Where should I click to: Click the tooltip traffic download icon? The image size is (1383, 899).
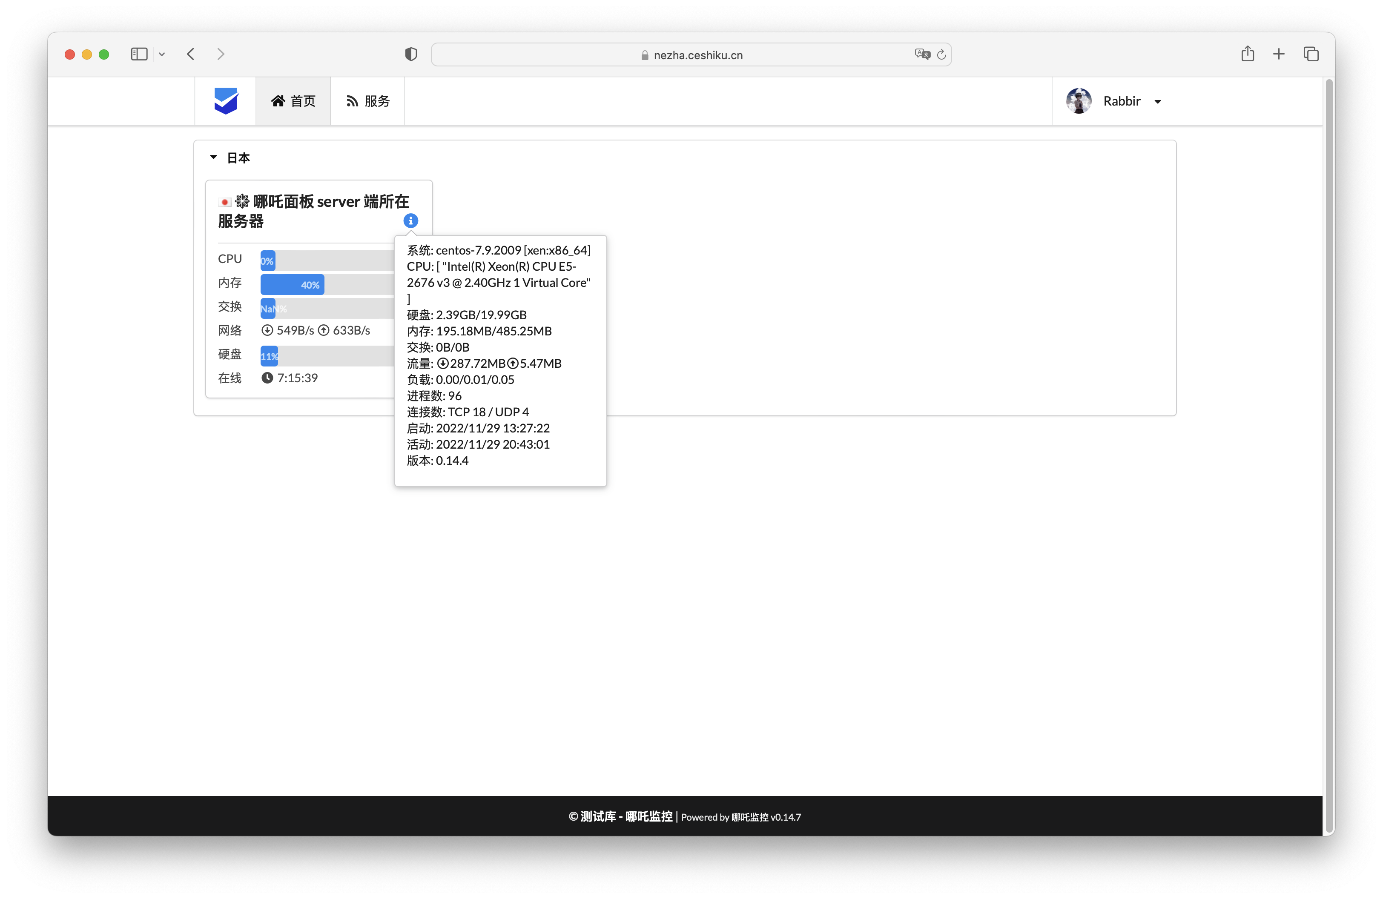[443, 364]
